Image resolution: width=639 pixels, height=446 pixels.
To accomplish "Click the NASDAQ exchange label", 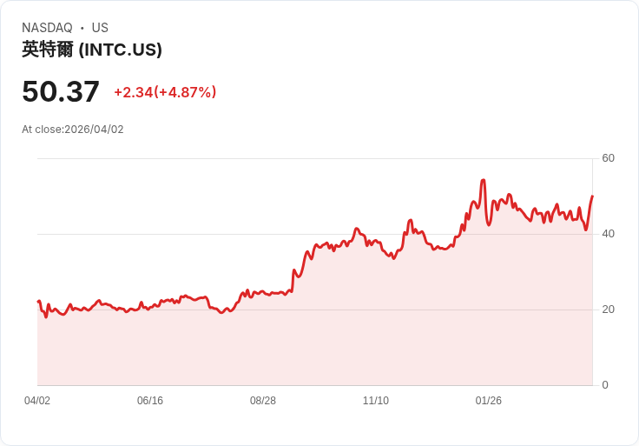I will coord(47,28).
